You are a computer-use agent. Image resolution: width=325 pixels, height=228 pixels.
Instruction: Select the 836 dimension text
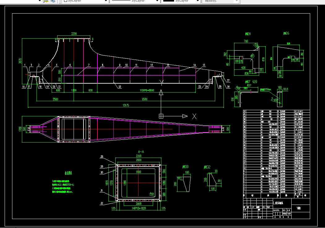[x=246, y=73]
